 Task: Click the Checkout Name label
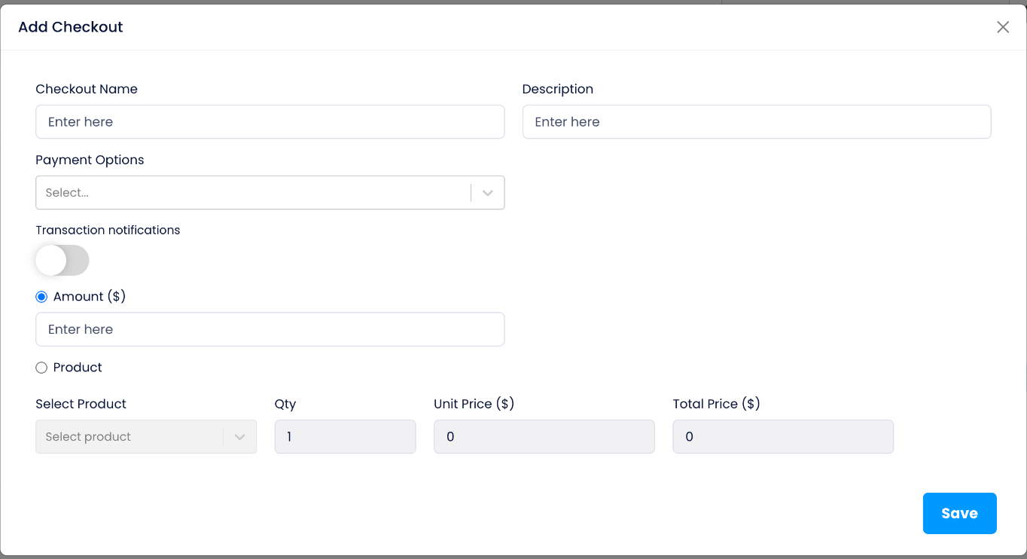pos(87,89)
